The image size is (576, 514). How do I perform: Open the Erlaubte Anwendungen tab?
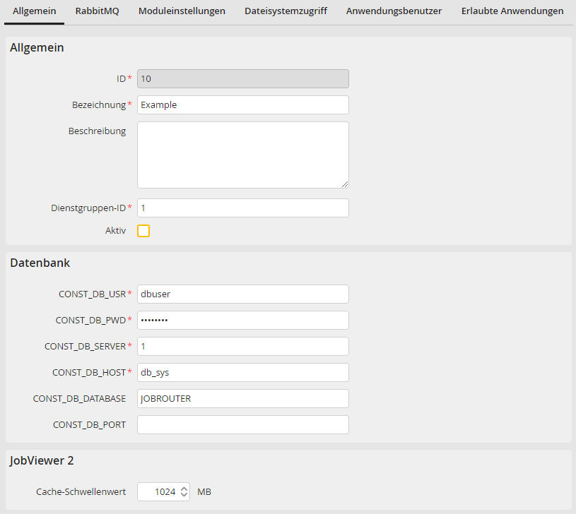coord(510,11)
